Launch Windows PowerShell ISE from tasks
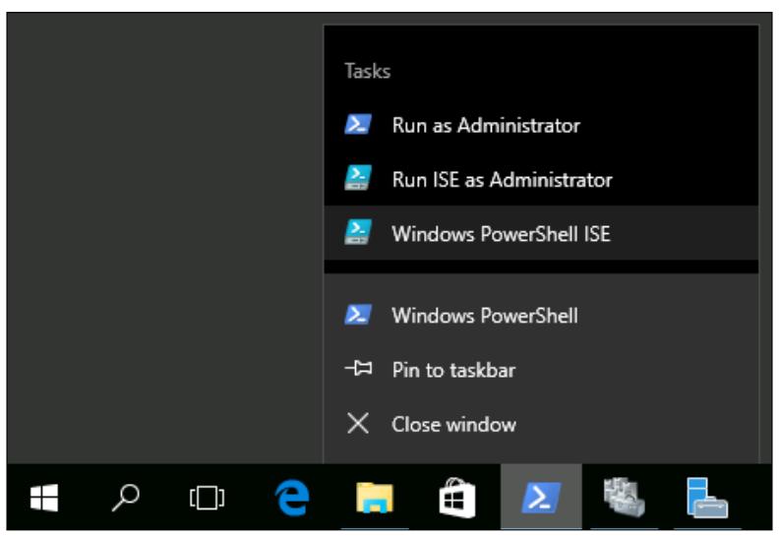This screenshot has height=536, width=779. [x=541, y=233]
